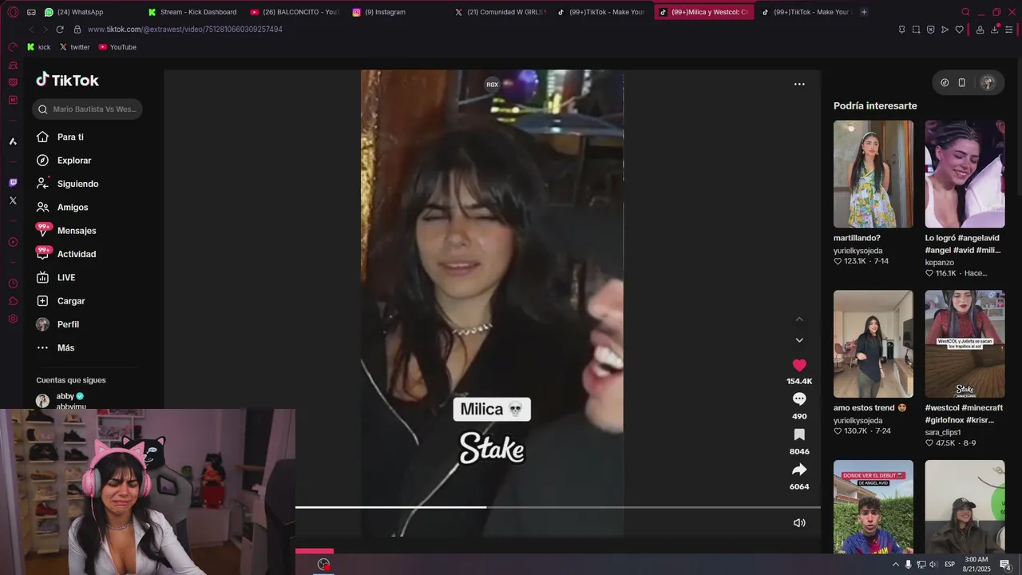Open the kick bookmark
This screenshot has height=575, width=1022.
click(x=38, y=47)
